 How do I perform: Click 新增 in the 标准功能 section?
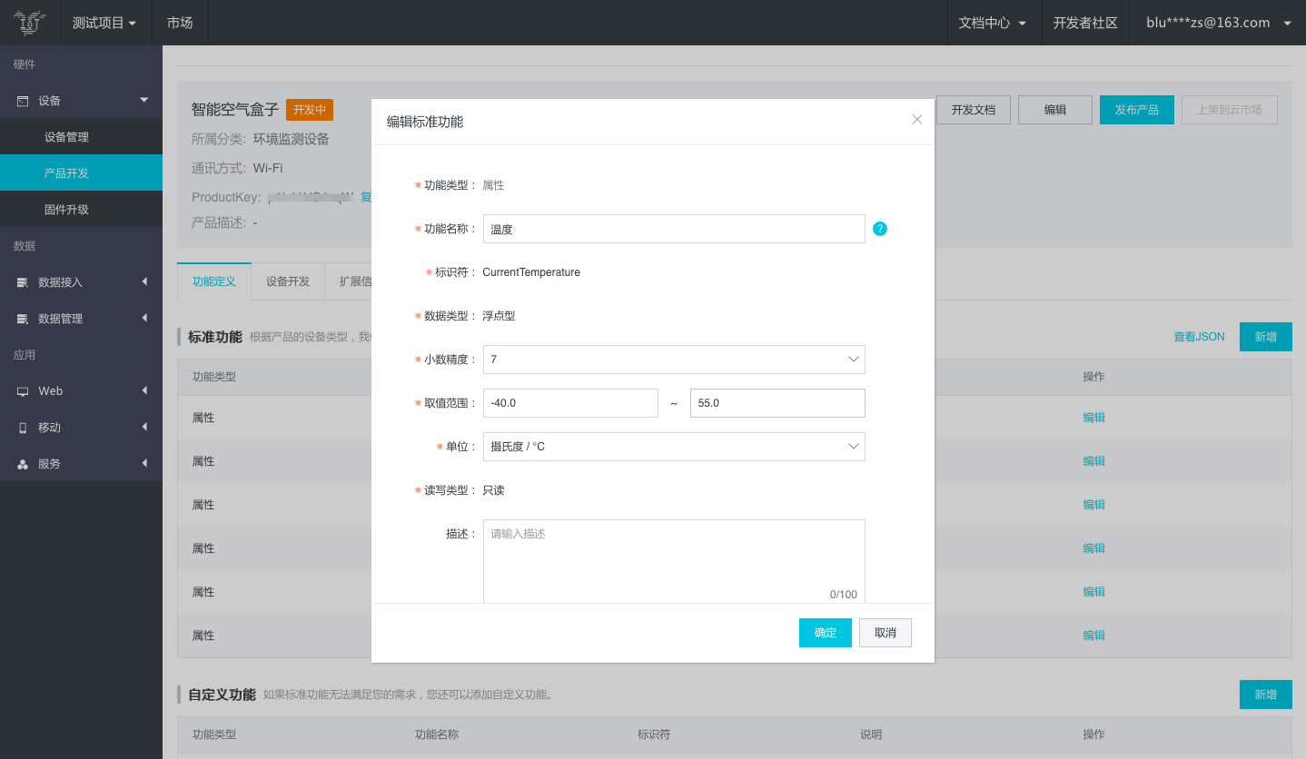[x=1266, y=337]
